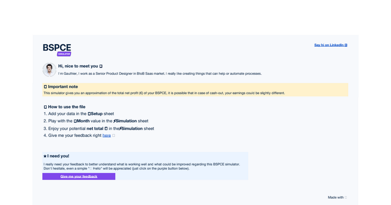Viewport: 391px width, 205px height.
Task: Click the icon before How to use the file
Action: click(x=45, y=107)
